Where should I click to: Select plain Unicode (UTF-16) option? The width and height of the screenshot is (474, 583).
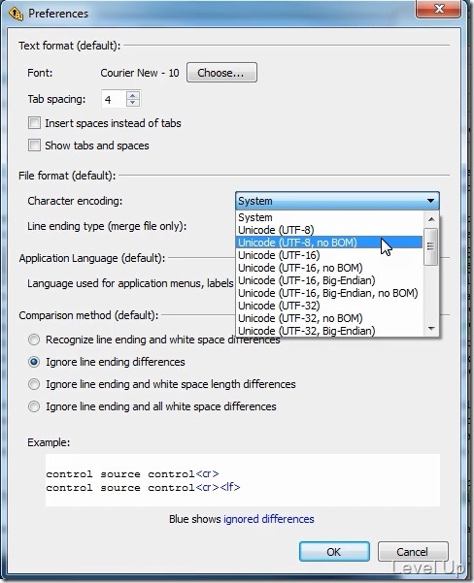[329, 255]
